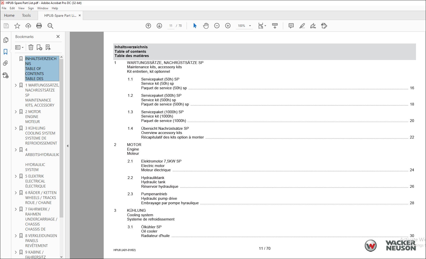The image size is (426, 259).
Task: Activate the Hand pan tool
Action: coord(206,26)
